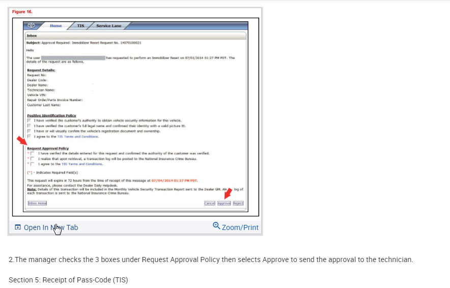Click the red 'Figure 16.' caption
Image resolution: width=450 pixels, height=288 pixels.
tap(22, 12)
